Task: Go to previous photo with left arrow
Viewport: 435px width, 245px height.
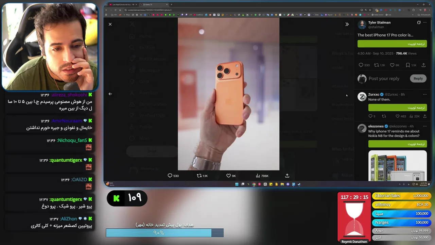Action: click(110, 94)
